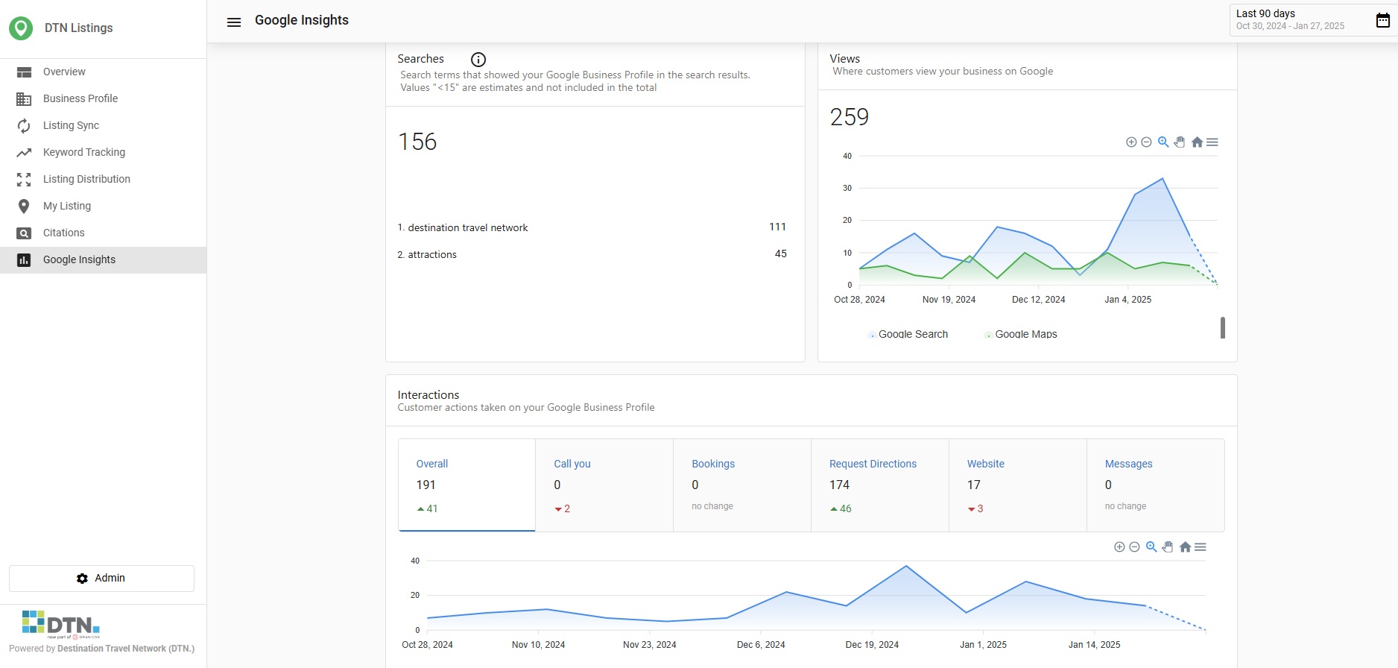1398x668 pixels.
Task: Select selection zoom tool on Interactions chart
Action: click(1151, 546)
